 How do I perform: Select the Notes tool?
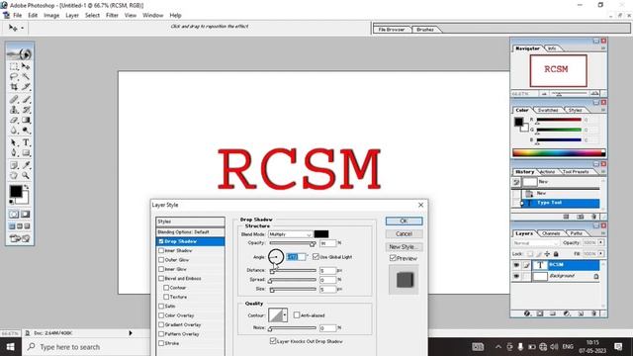[14, 165]
